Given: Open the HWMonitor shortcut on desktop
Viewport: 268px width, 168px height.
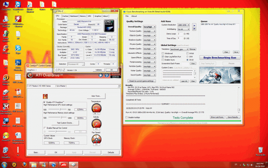Looking at the screenshot, I should tap(18, 21).
